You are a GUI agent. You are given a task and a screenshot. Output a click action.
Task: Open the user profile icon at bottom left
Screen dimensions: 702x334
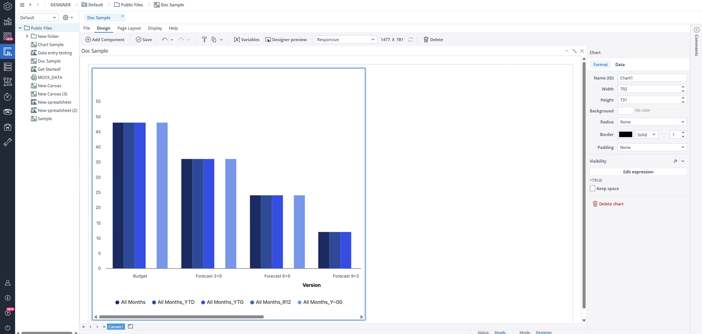(7, 282)
